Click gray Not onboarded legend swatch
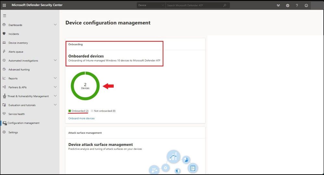The height and width of the screenshot is (175, 324). pos(92,111)
